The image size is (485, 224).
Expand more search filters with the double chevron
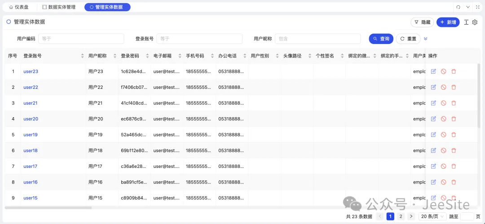click(426, 39)
